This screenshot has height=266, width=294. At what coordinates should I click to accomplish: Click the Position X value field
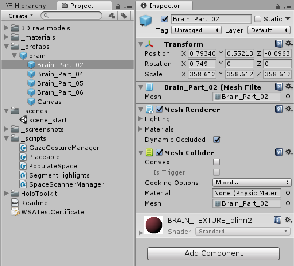(202, 53)
